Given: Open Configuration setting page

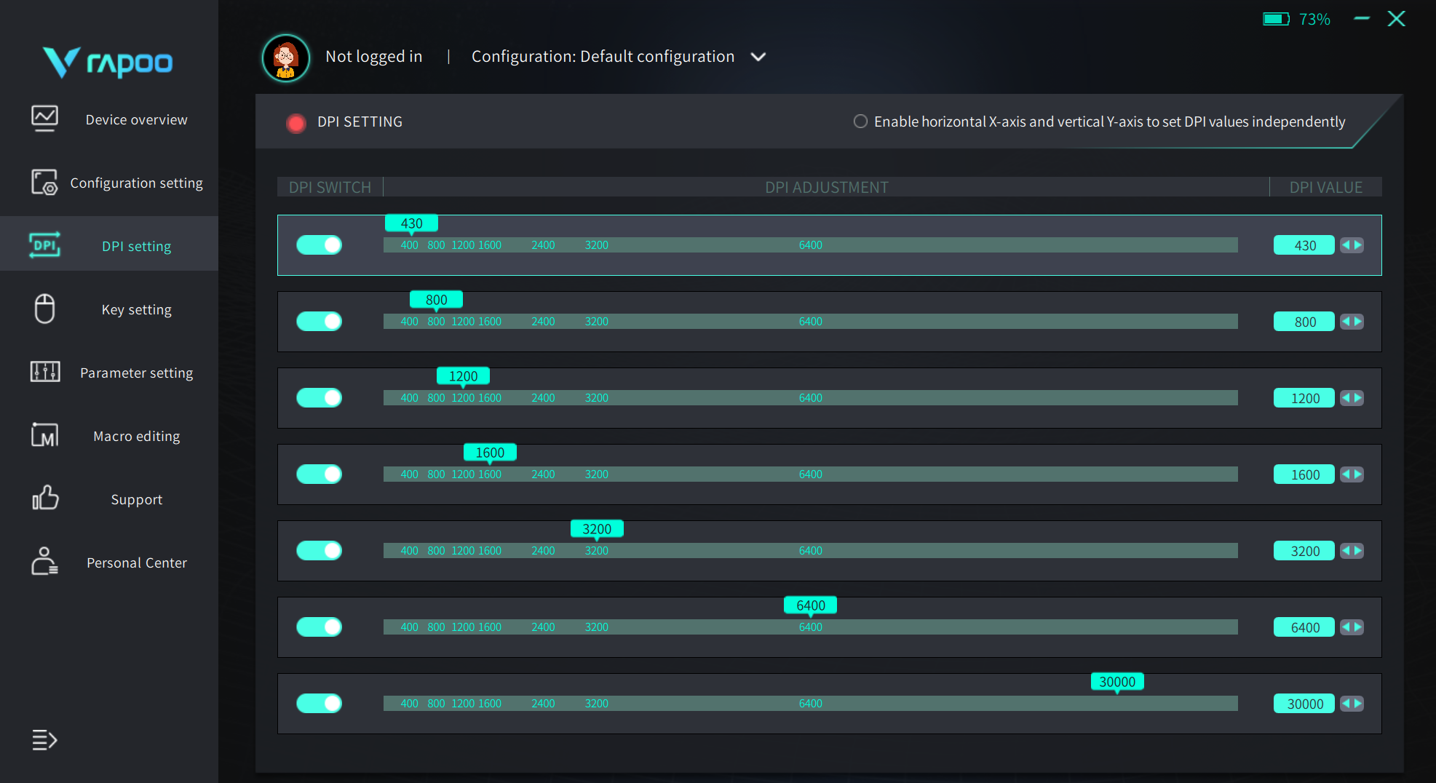Looking at the screenshot, I should point(136,183).
